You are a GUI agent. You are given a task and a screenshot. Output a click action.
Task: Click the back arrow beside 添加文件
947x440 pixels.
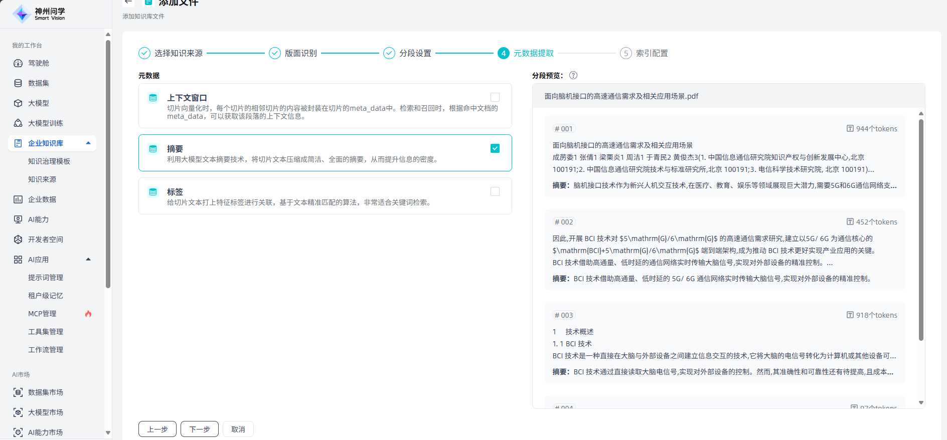click(128, 2)
